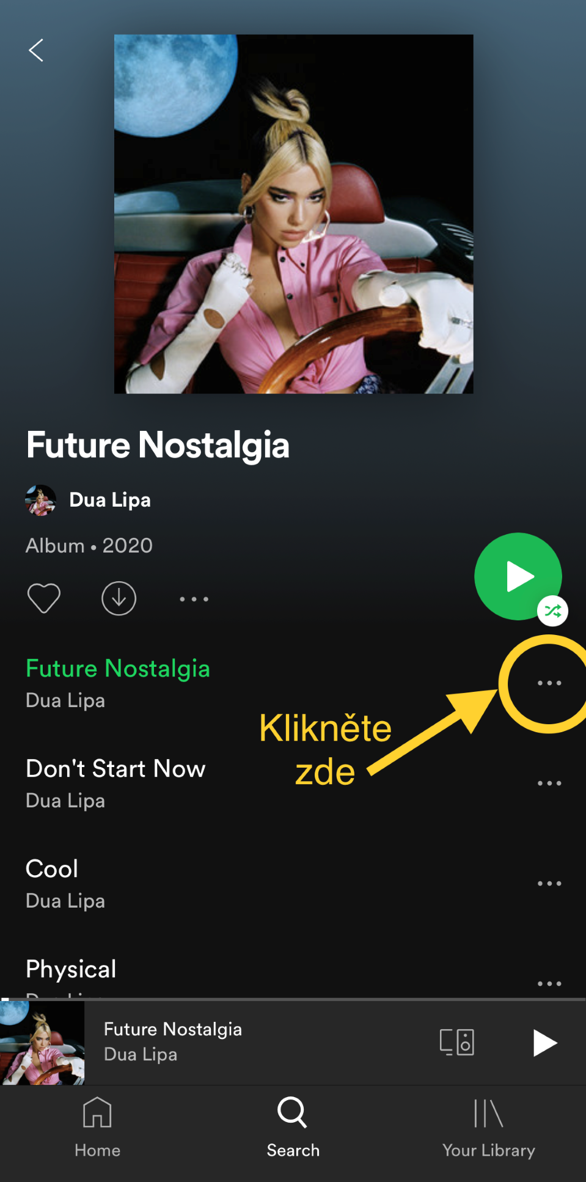Switch to the Home tab
The height and width of the screenshot is (1182, 586).
click(97, 1128)
